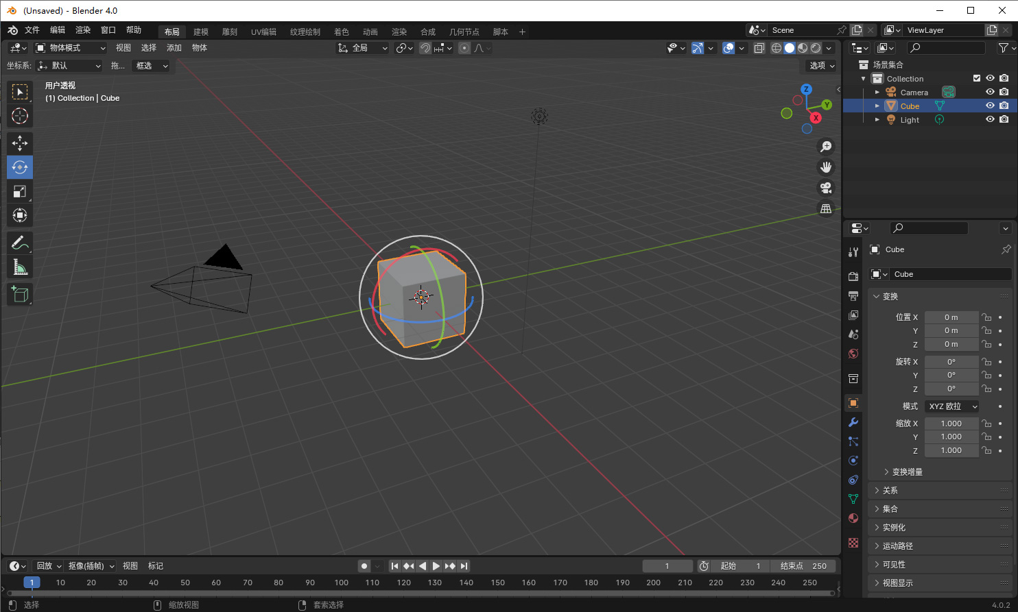Switch perspective/orthographic grid icon
The width and height of the screenshot is (1018, 612).
(x=826, y=208)
